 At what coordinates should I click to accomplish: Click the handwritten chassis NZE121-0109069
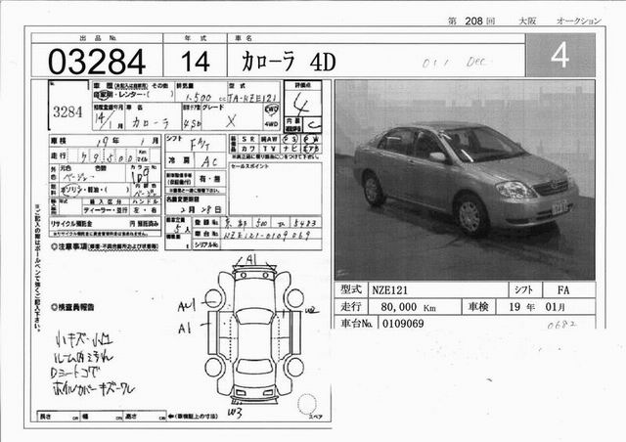(x=267, y=235)
